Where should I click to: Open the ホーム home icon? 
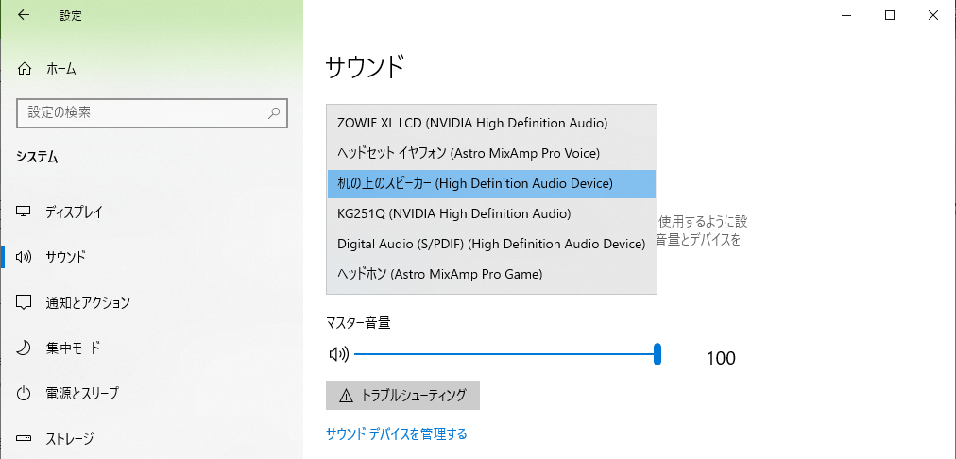(x=24, y=69)
